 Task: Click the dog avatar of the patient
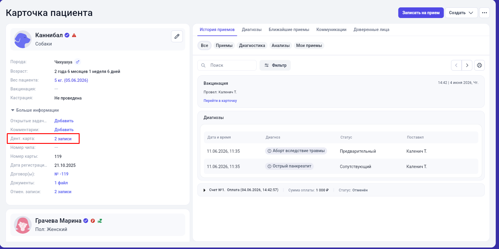click(x=23, y=39)
